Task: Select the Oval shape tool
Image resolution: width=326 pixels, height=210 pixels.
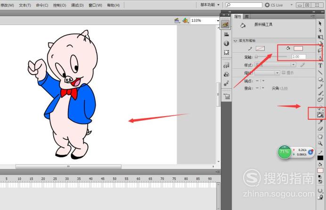Action: point(320,80)
